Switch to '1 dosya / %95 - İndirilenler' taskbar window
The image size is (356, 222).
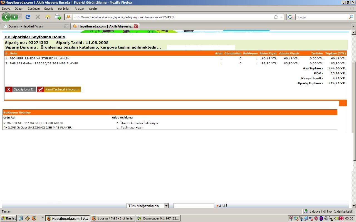(113, 218)
